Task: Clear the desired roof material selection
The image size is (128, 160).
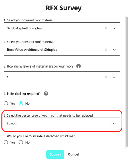Action: [x=106, y=50]
